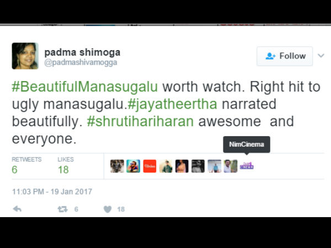This screenshot has height=248, width=331.
Task: Click the red square liker avatar
Action: coord(150,166)
